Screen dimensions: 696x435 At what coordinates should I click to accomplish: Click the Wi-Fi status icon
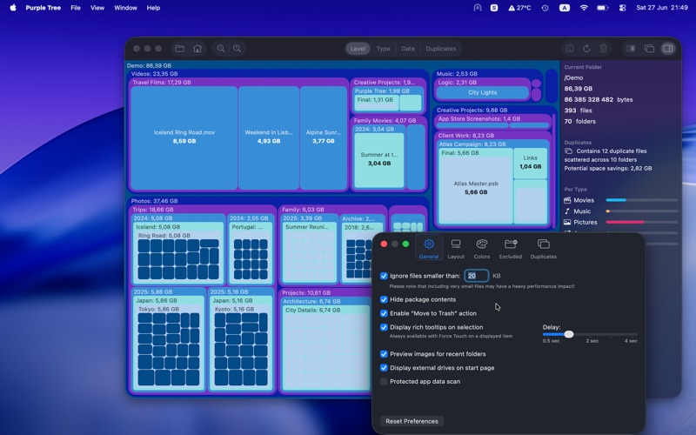pyautogui.click(x=584, y=8)
